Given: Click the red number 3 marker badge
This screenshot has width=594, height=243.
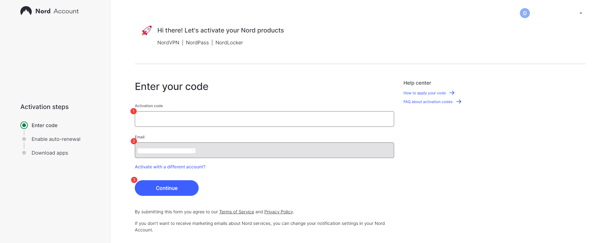Looking at the screenshot, I should [134, 180].
